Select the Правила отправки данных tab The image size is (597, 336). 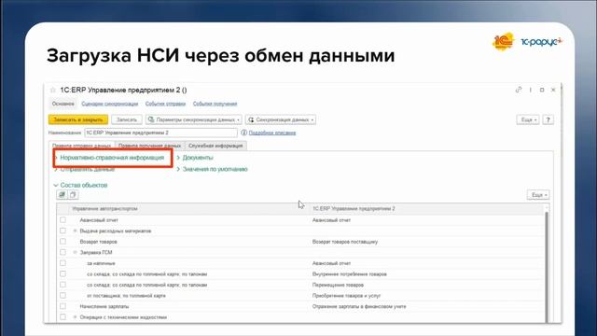81,146
